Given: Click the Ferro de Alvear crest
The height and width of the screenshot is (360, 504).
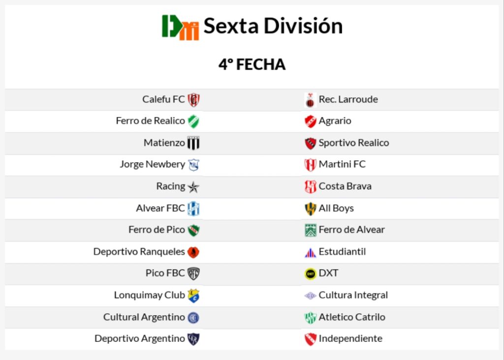Looking at the screenshot, I should pyautogui.click(x=310, y=230).
